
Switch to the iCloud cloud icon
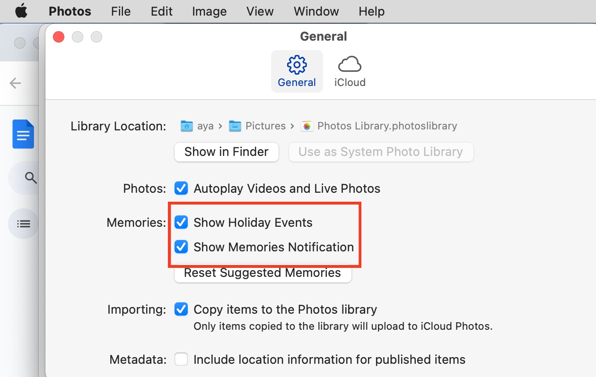click(x=350, y=64)
